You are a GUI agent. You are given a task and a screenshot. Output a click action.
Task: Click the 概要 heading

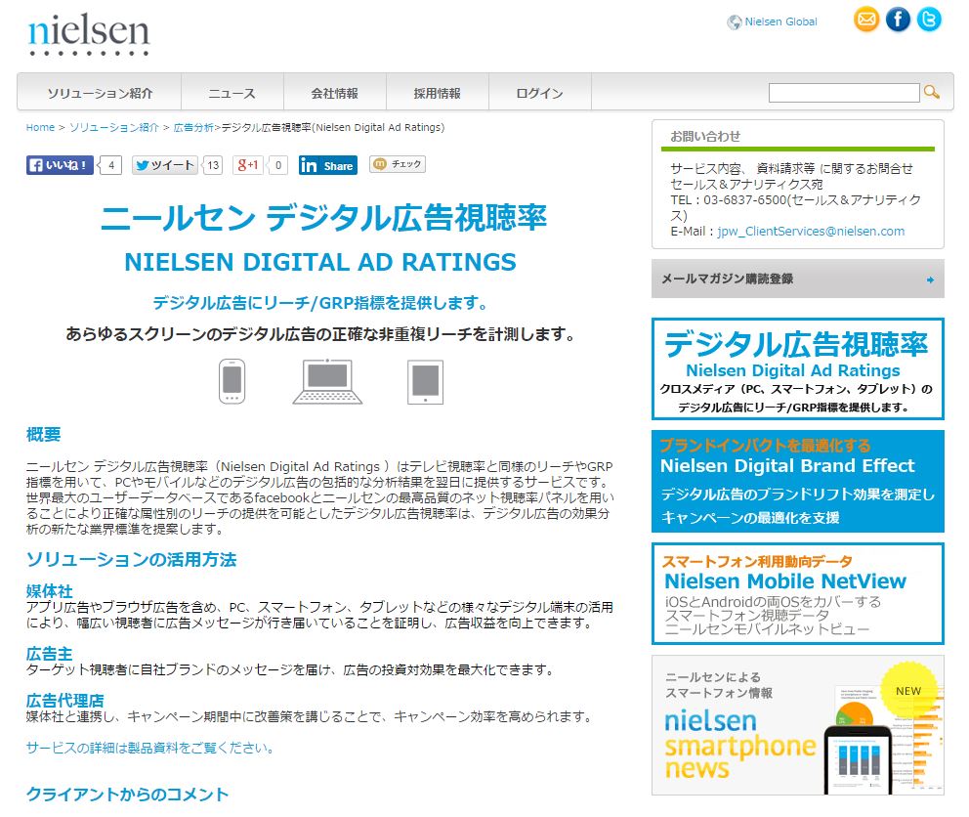pyautogui.click(x=43, y=435)
